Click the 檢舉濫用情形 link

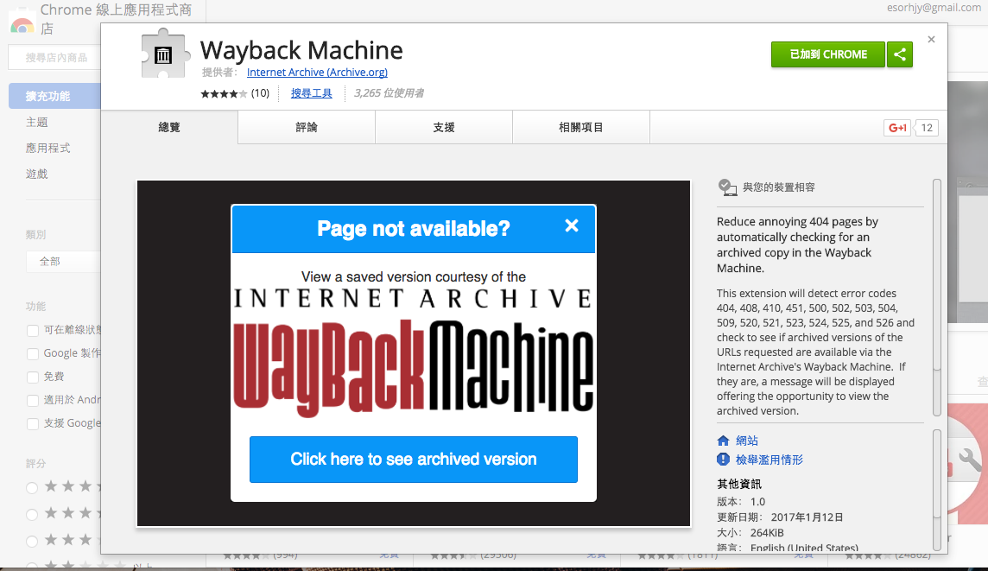pyautogui.click(x=769, y=460)
